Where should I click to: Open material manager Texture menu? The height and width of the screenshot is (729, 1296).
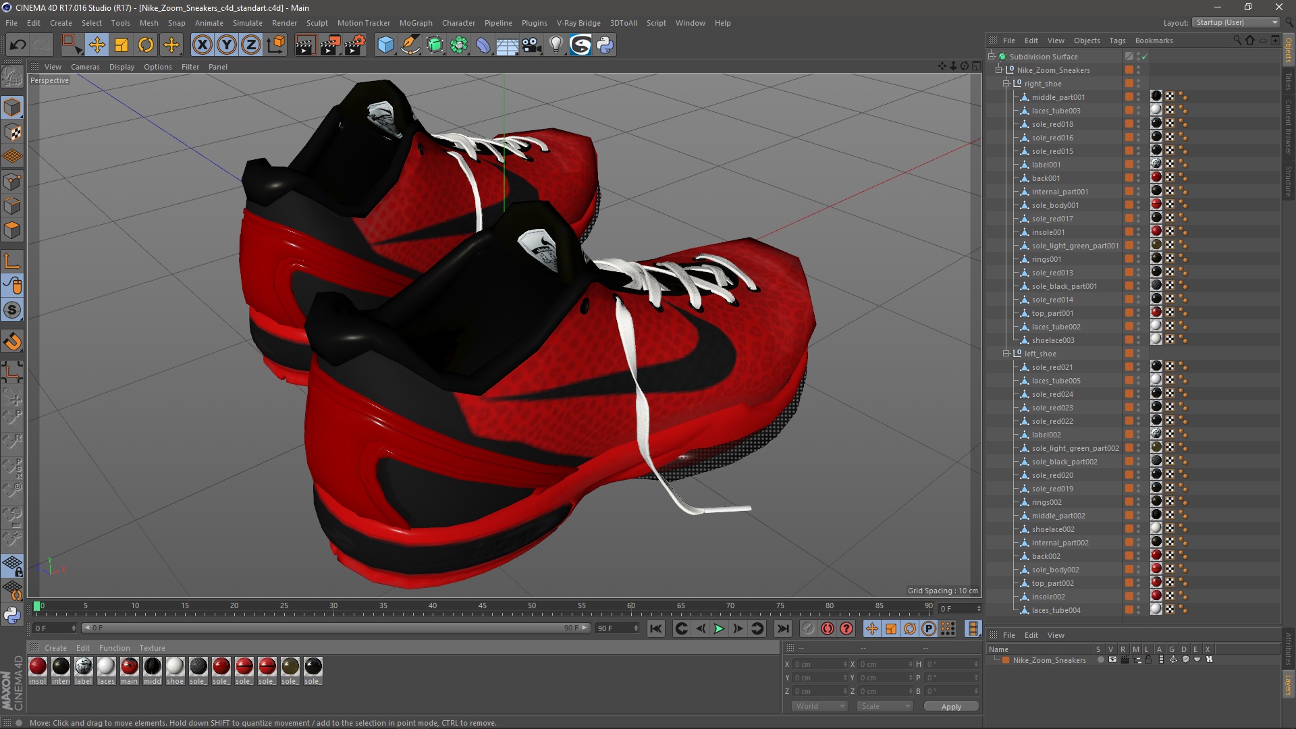152,648
